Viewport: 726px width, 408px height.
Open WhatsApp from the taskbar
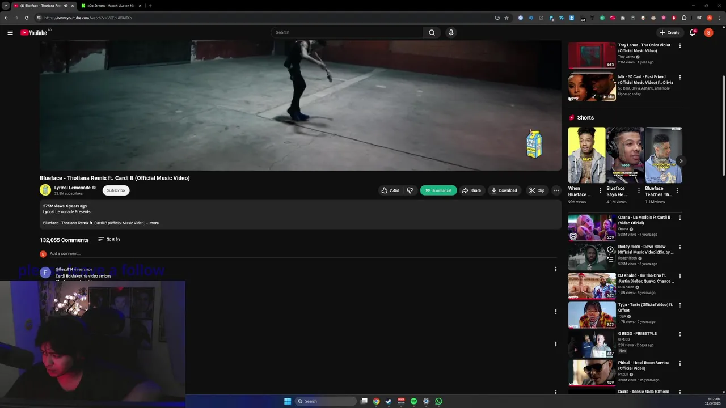[x=438, y=401]
